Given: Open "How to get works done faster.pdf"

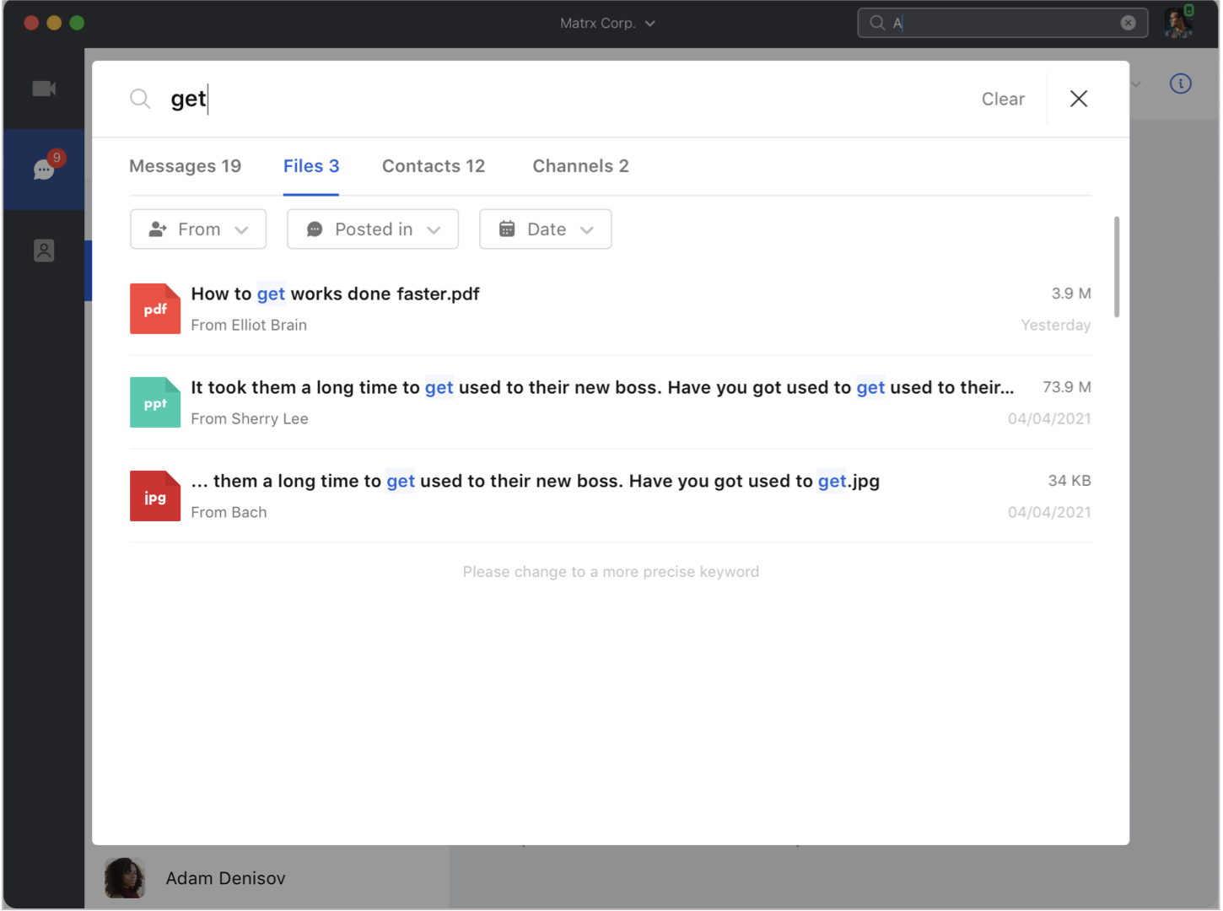Looking at the screenshot, I should (x=335, y=294).
